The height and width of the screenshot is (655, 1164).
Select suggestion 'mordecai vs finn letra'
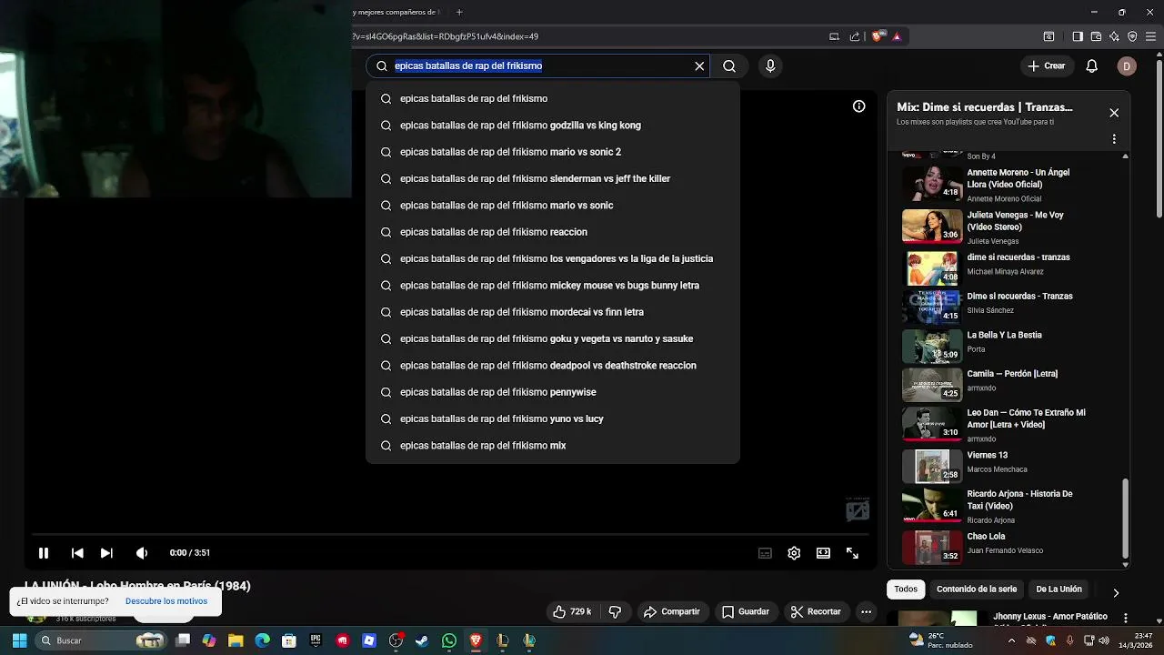coord(553,312)
